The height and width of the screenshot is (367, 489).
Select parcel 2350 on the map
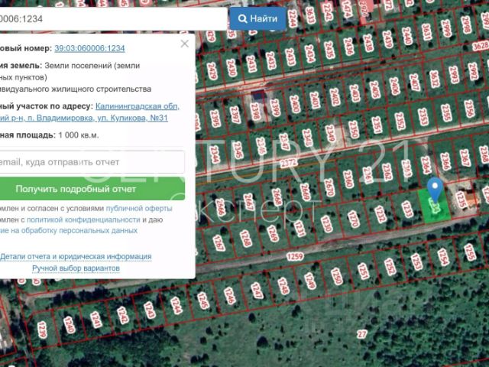coord(353,130)
